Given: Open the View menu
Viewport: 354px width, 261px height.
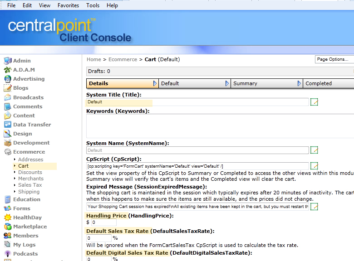Looking at the screenshot, I should [44, 5].
